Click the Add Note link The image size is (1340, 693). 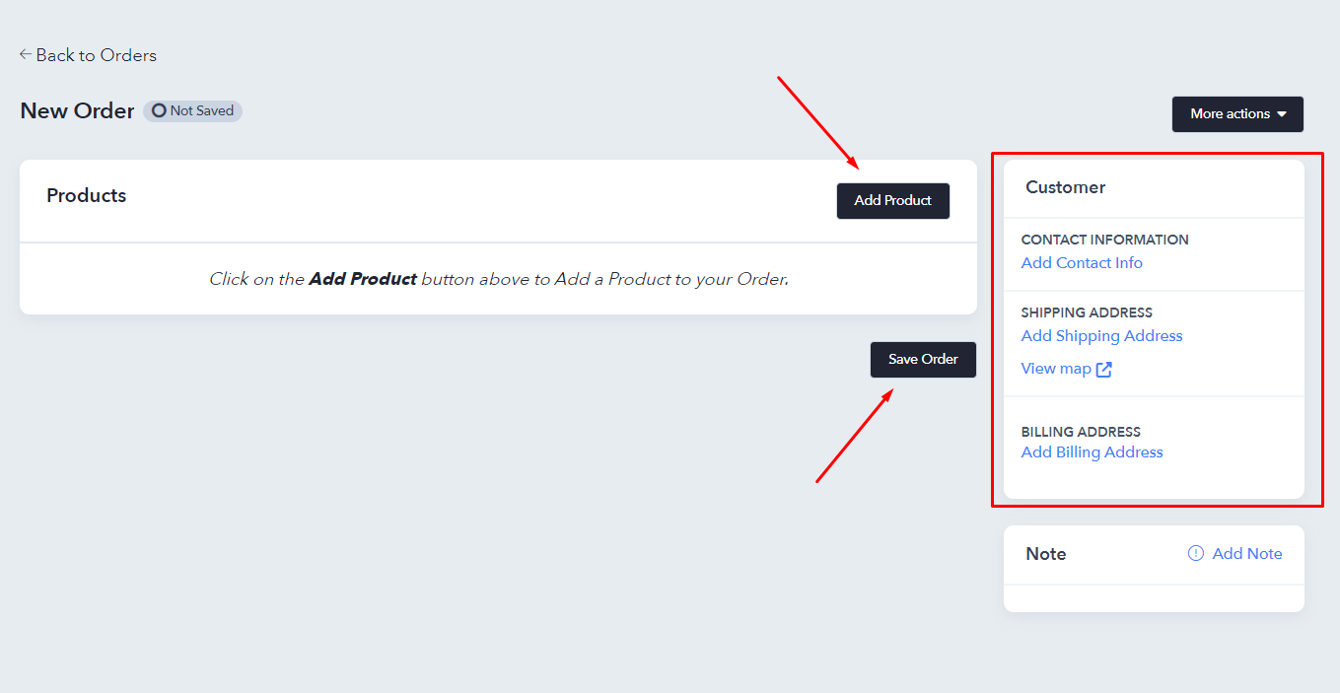(1247, 553)
